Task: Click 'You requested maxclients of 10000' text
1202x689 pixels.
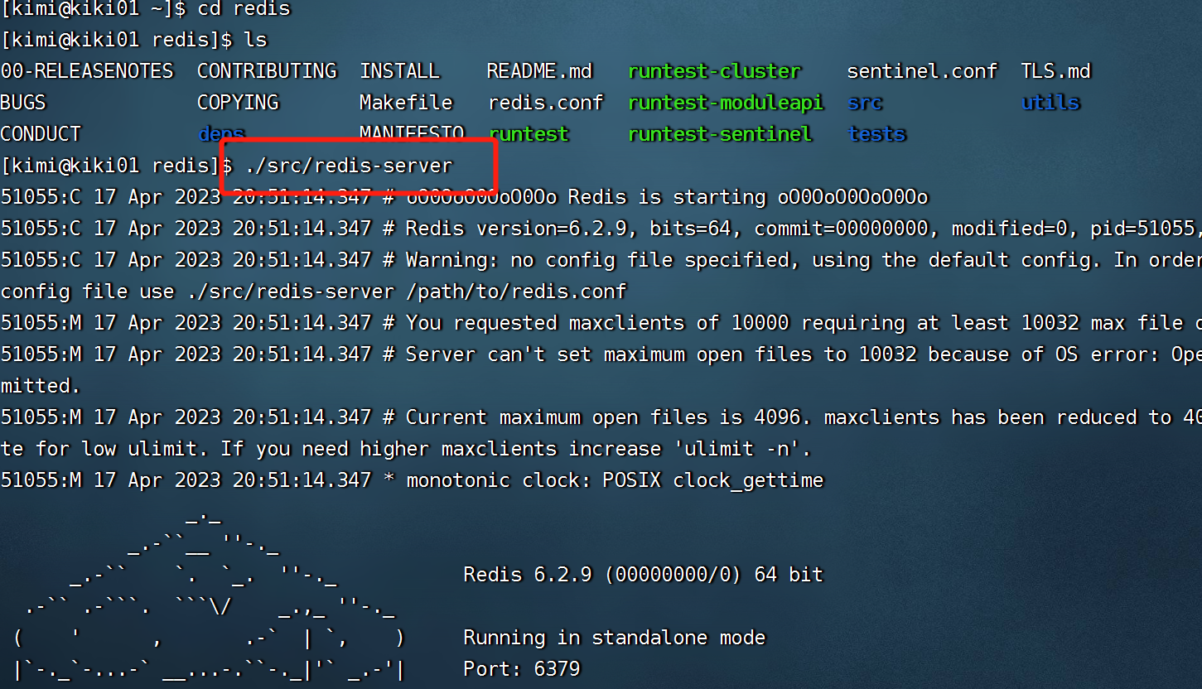Action: (597, 323)
